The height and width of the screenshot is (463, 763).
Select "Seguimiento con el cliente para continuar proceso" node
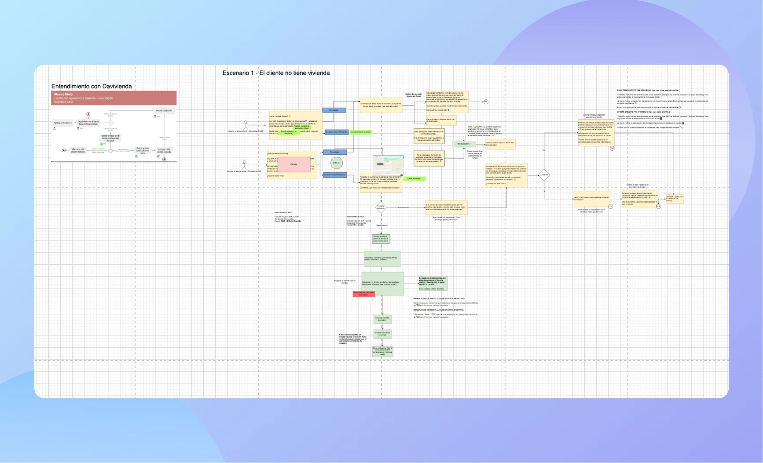point(88,122)
